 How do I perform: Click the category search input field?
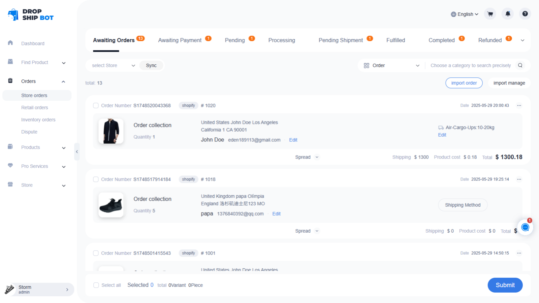tap(472, 65)
